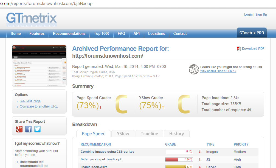
Task: Click red arrow in CSS sprites row
Action: pos(200,152)
